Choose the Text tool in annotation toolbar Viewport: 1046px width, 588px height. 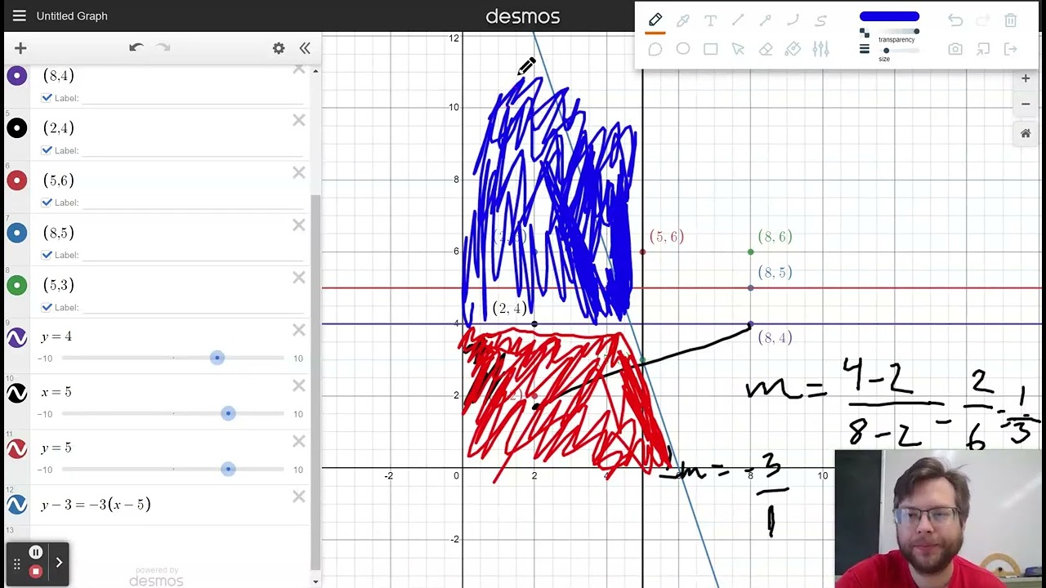coord(710,20)
